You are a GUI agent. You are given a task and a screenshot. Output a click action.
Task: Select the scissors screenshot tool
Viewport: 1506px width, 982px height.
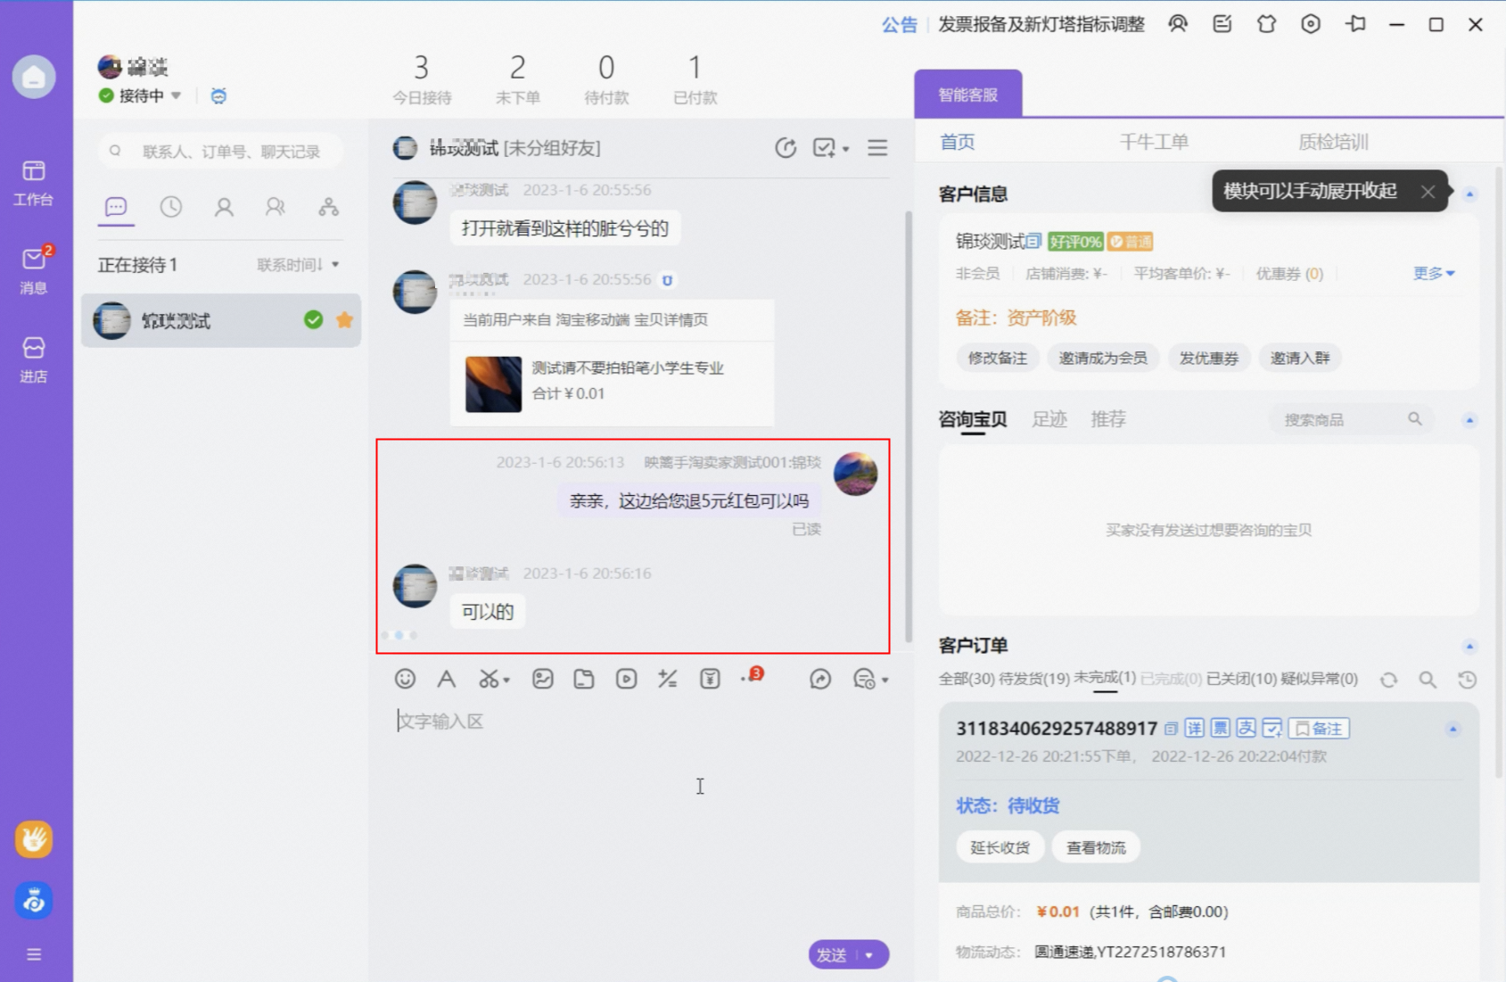point(488,679)
